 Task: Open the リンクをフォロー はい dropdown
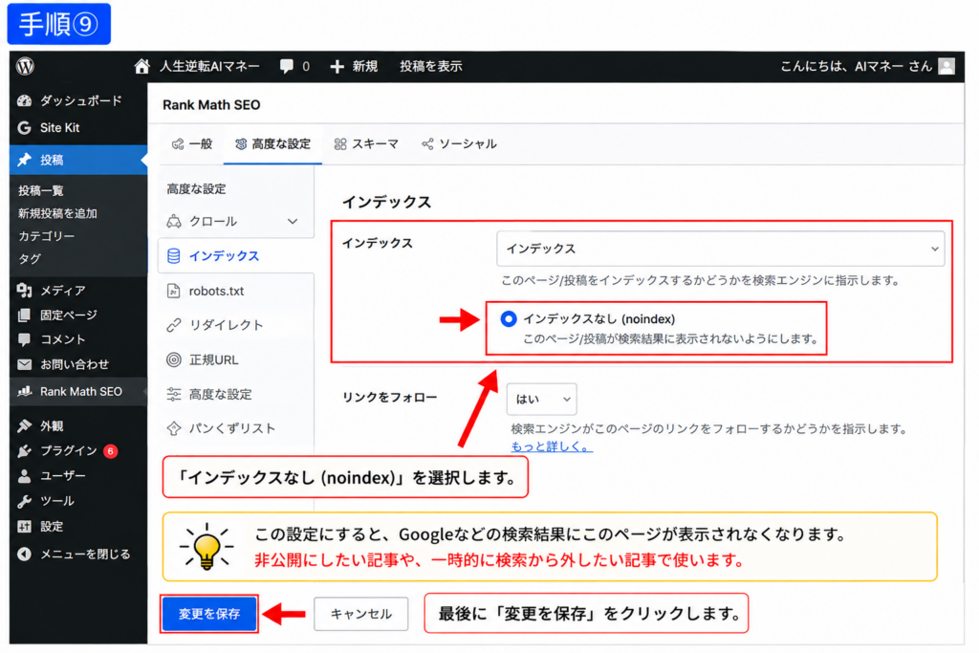[x=541, y=399]
